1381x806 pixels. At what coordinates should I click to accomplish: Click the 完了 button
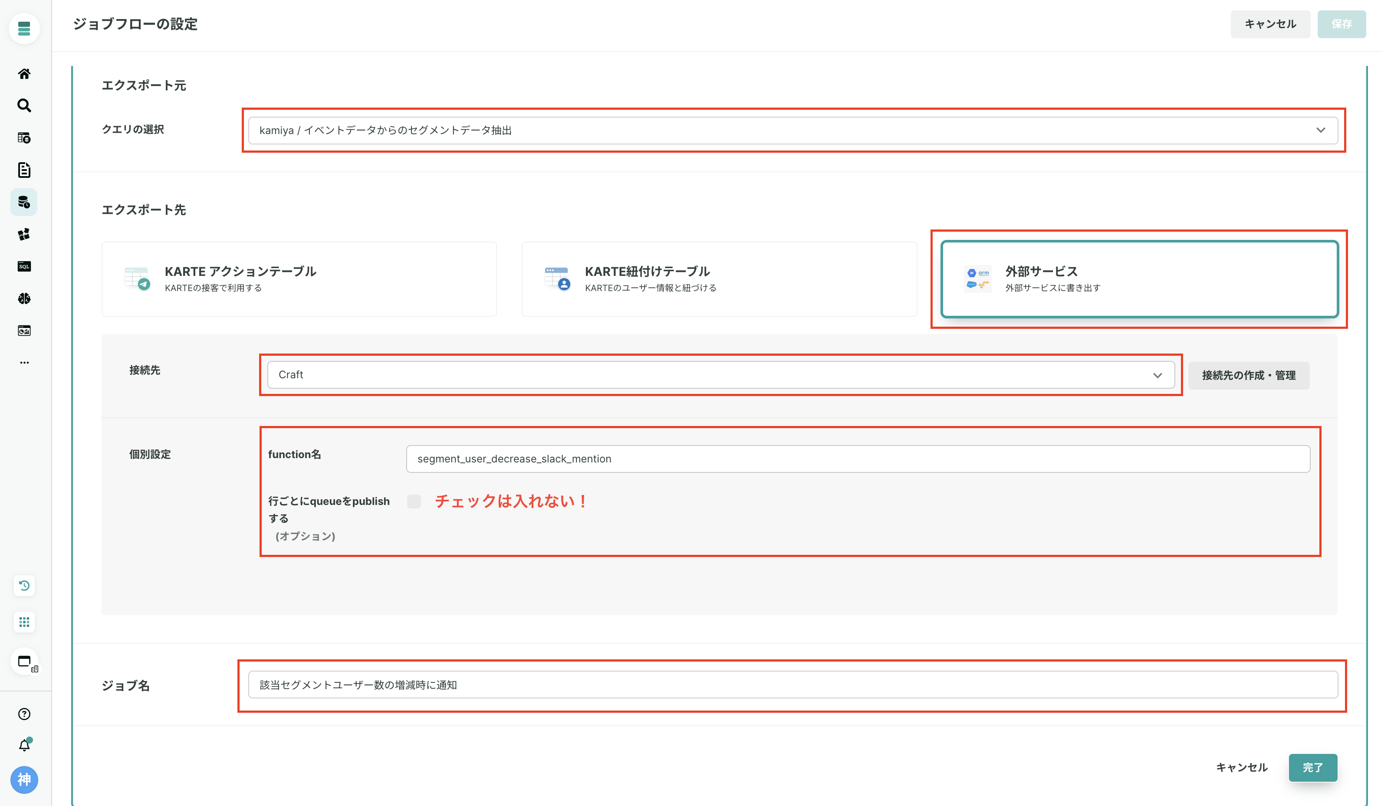1313,768
